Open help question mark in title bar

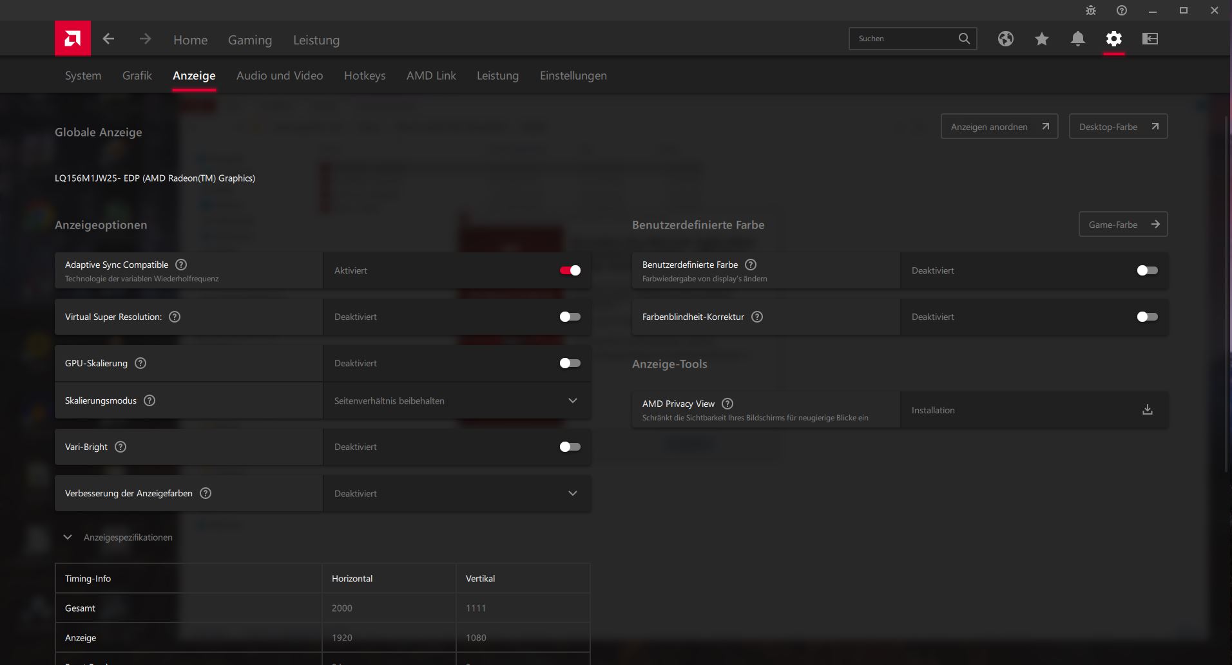(1122, 10)
